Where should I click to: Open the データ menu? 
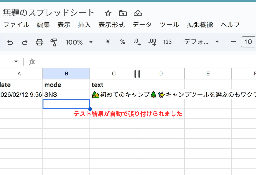coord(142,24)
